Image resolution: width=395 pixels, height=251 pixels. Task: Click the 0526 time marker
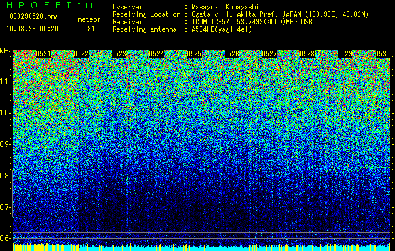(x=232, y=54)
